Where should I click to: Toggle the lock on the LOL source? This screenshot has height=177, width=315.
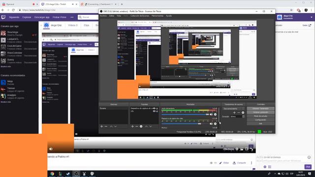coord(157,111)
